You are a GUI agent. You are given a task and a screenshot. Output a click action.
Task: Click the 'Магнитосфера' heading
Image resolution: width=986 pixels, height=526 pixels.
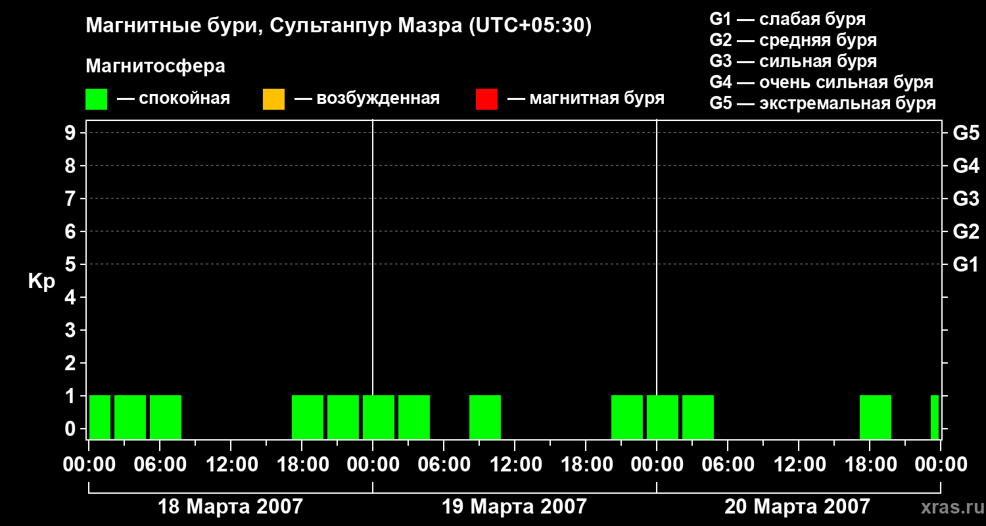point(155,66)
